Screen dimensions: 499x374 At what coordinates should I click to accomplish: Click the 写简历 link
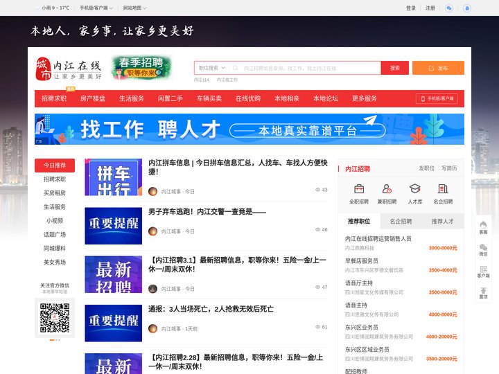pos(449,168)
